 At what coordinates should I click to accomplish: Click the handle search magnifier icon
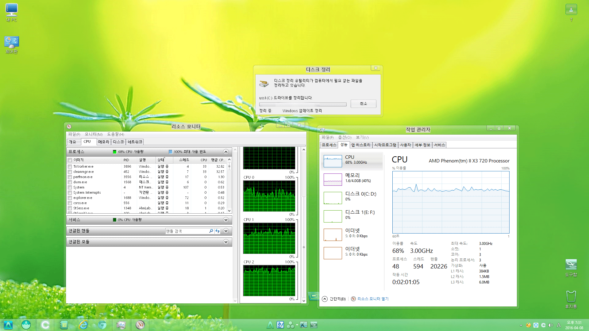(x=211, y=231)
